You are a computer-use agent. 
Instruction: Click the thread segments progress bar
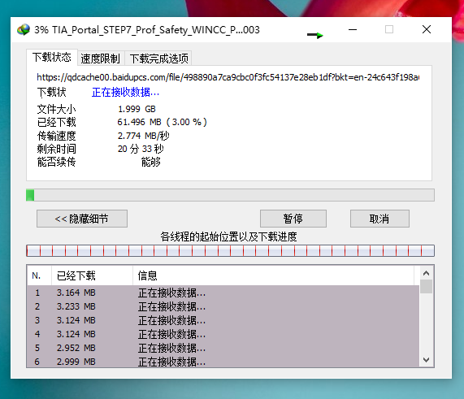coord(230,251)
